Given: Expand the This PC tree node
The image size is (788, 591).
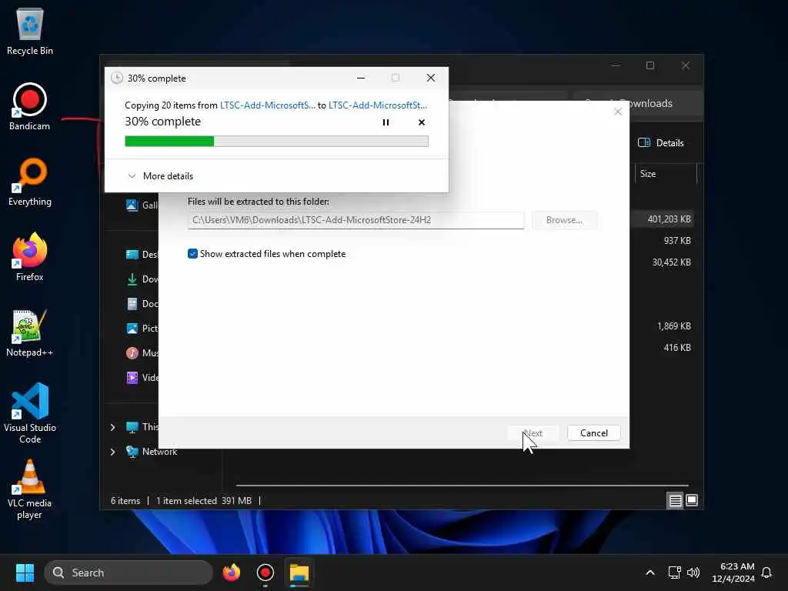Looking at the screenshot, I should (112, 427).
